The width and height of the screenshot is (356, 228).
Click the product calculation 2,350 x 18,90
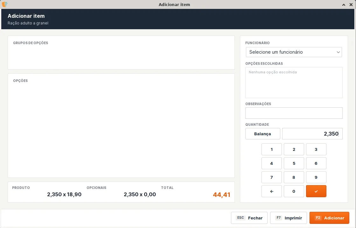click(x=64, y=194)
